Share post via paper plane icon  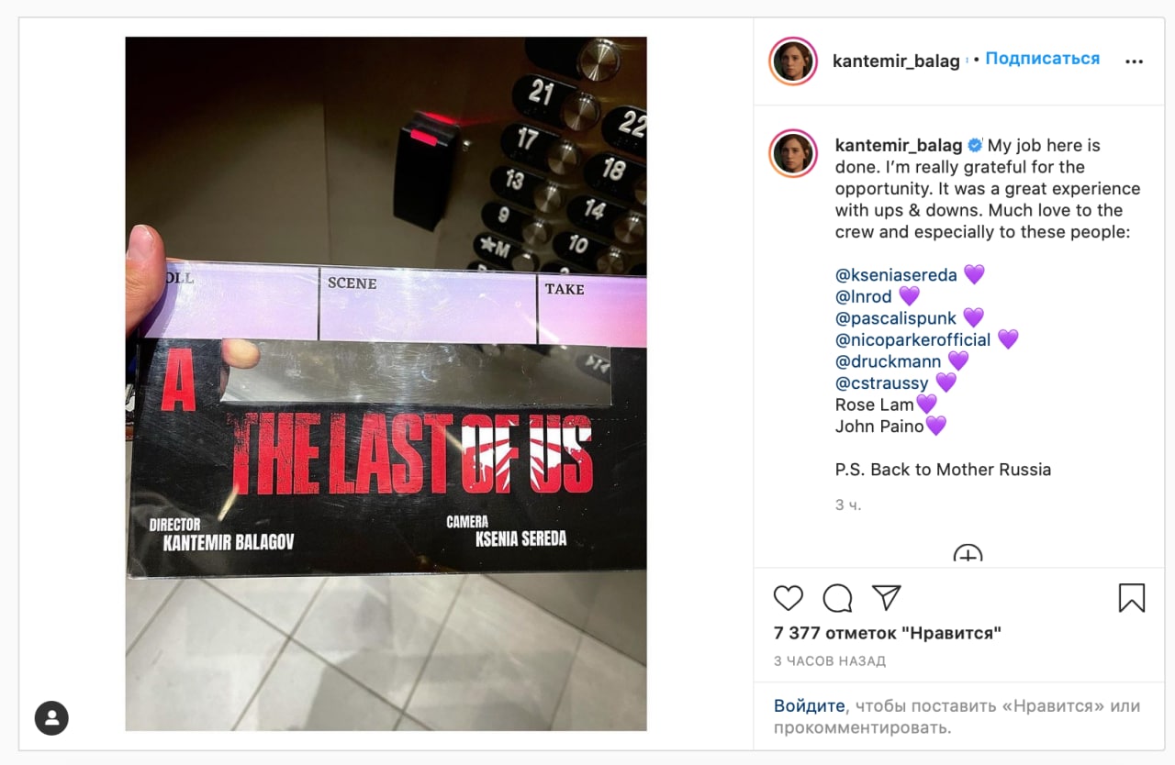[886, 597]
